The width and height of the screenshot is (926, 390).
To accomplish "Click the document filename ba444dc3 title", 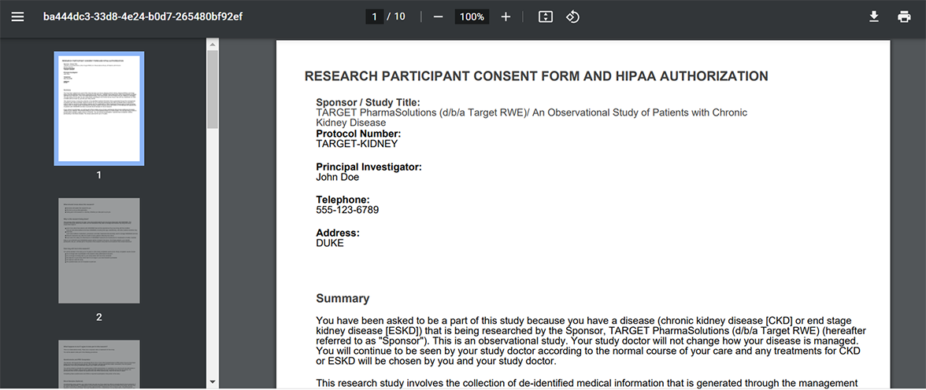I will tap(143, 17).
